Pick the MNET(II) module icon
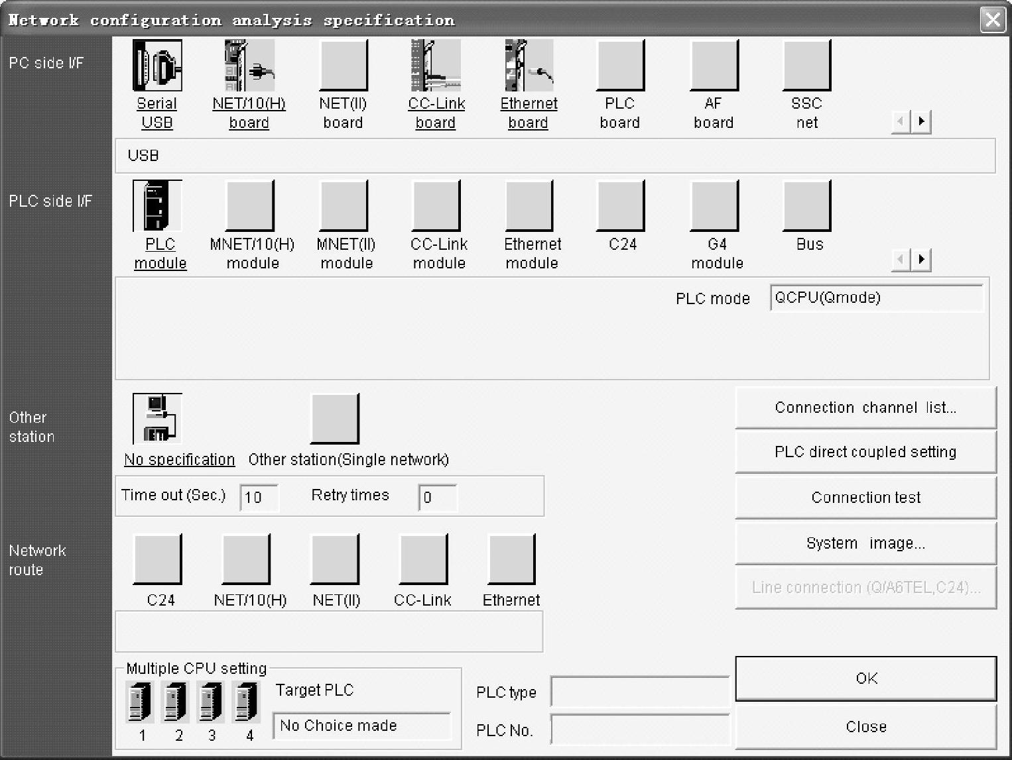The image size is (1012, 760). 344,205
